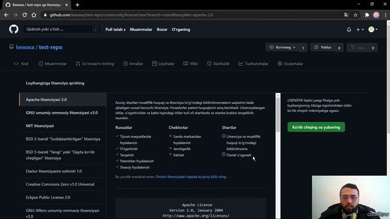
Task: Expand the Ko'rmang watch dropdown
Action: 283,47
